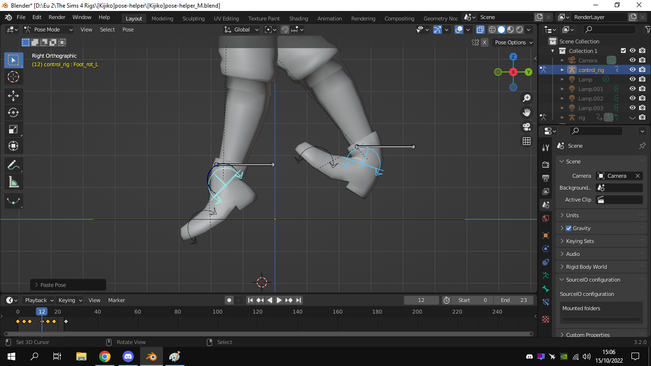
Task: Hide control_rig using its eye icon
Action: pos(632,70)
